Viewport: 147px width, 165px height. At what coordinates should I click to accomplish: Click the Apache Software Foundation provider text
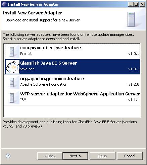44,84
